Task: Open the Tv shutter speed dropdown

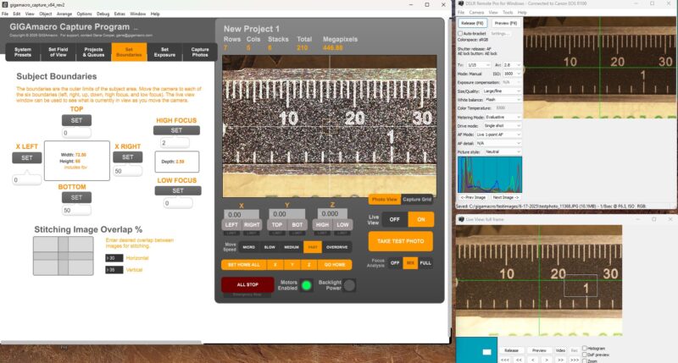Action: click(x=478, y=65)
